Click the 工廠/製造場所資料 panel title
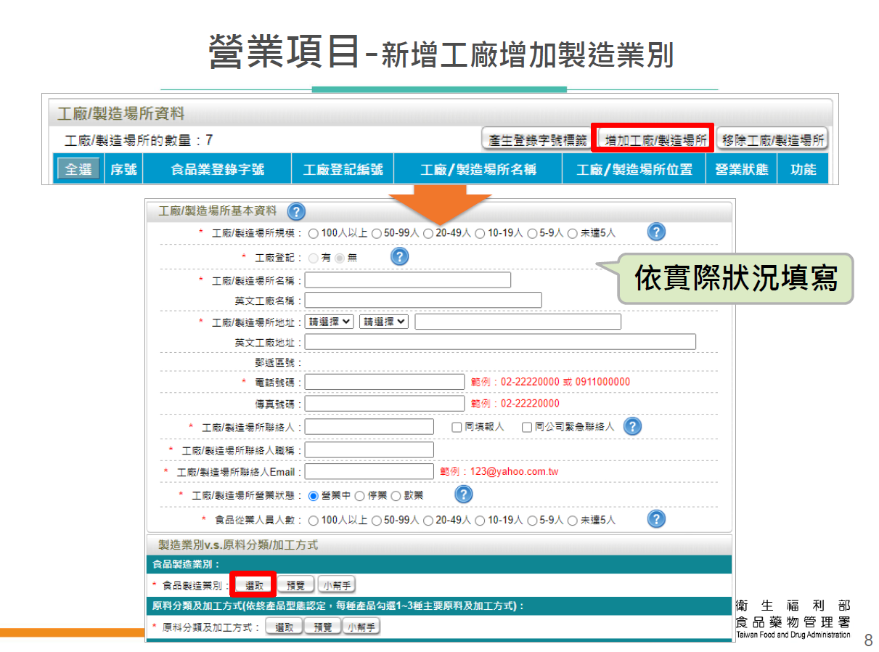 pyautogui.click(x=121, y=113)
